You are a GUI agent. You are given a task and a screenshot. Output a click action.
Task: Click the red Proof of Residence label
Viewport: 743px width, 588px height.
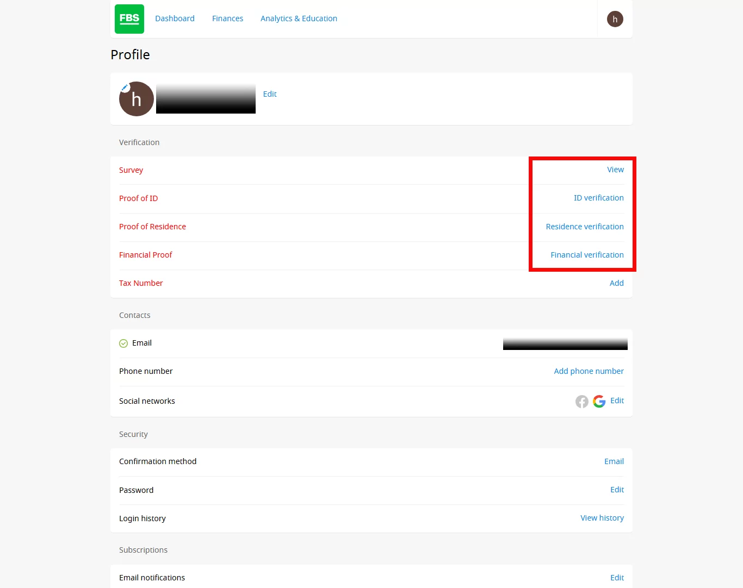(153, 227)
